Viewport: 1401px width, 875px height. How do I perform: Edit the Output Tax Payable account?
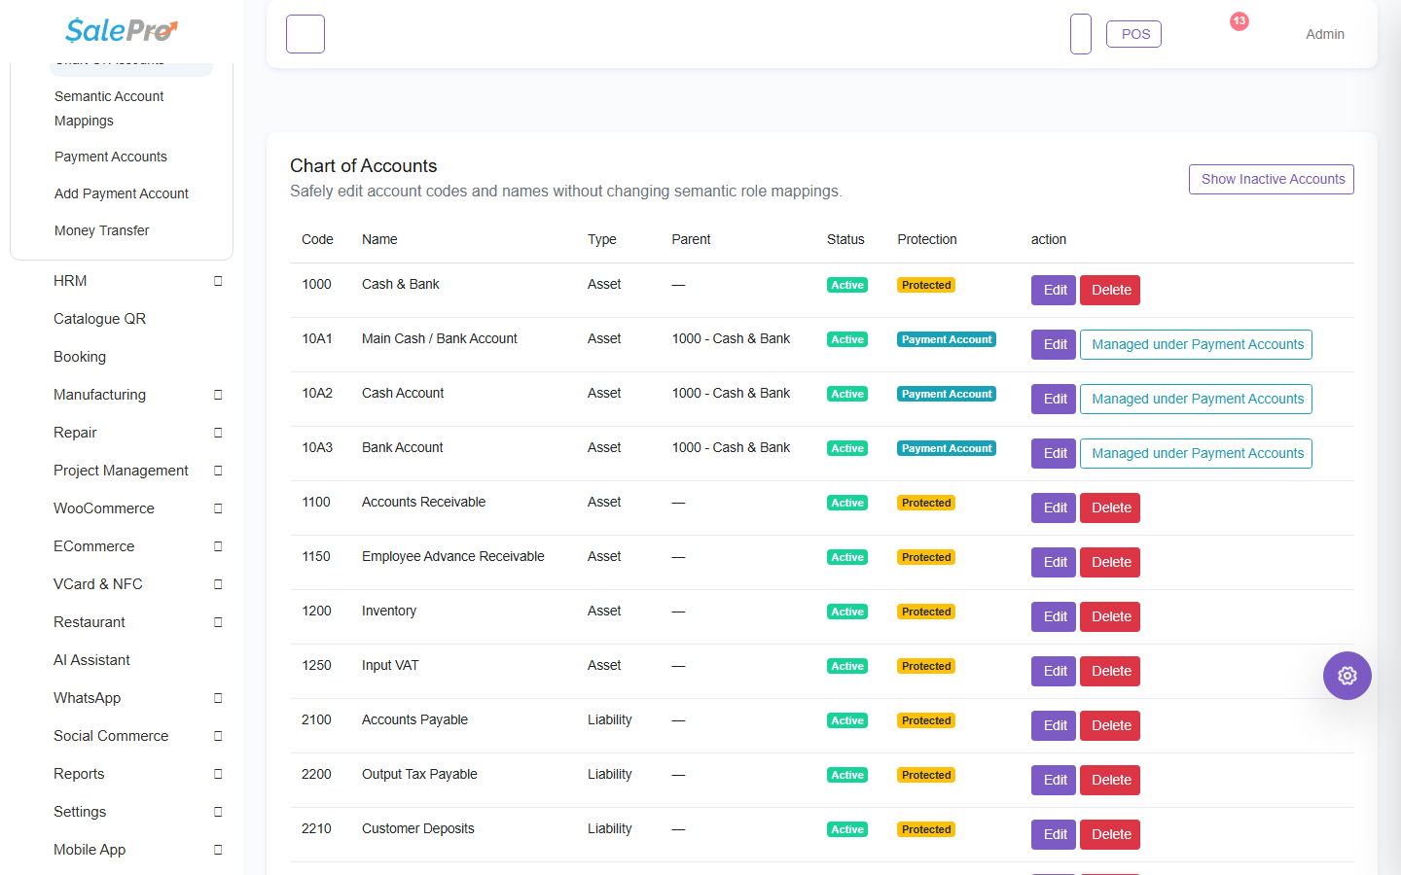tap(1054, 780)
